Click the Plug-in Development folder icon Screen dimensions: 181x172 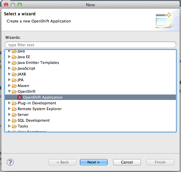(14, 103)
